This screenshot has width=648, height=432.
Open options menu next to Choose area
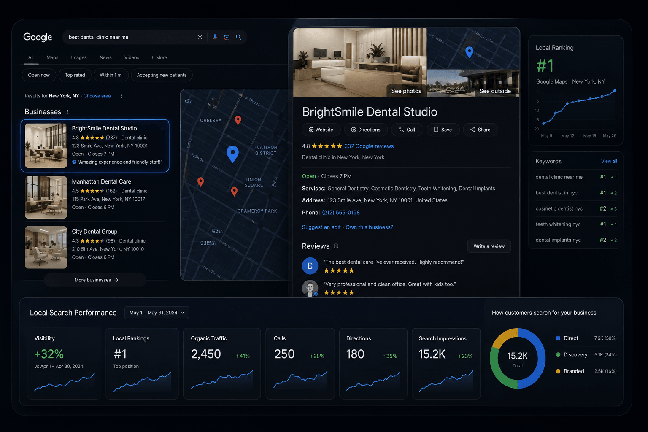click(x=121, y=96)
